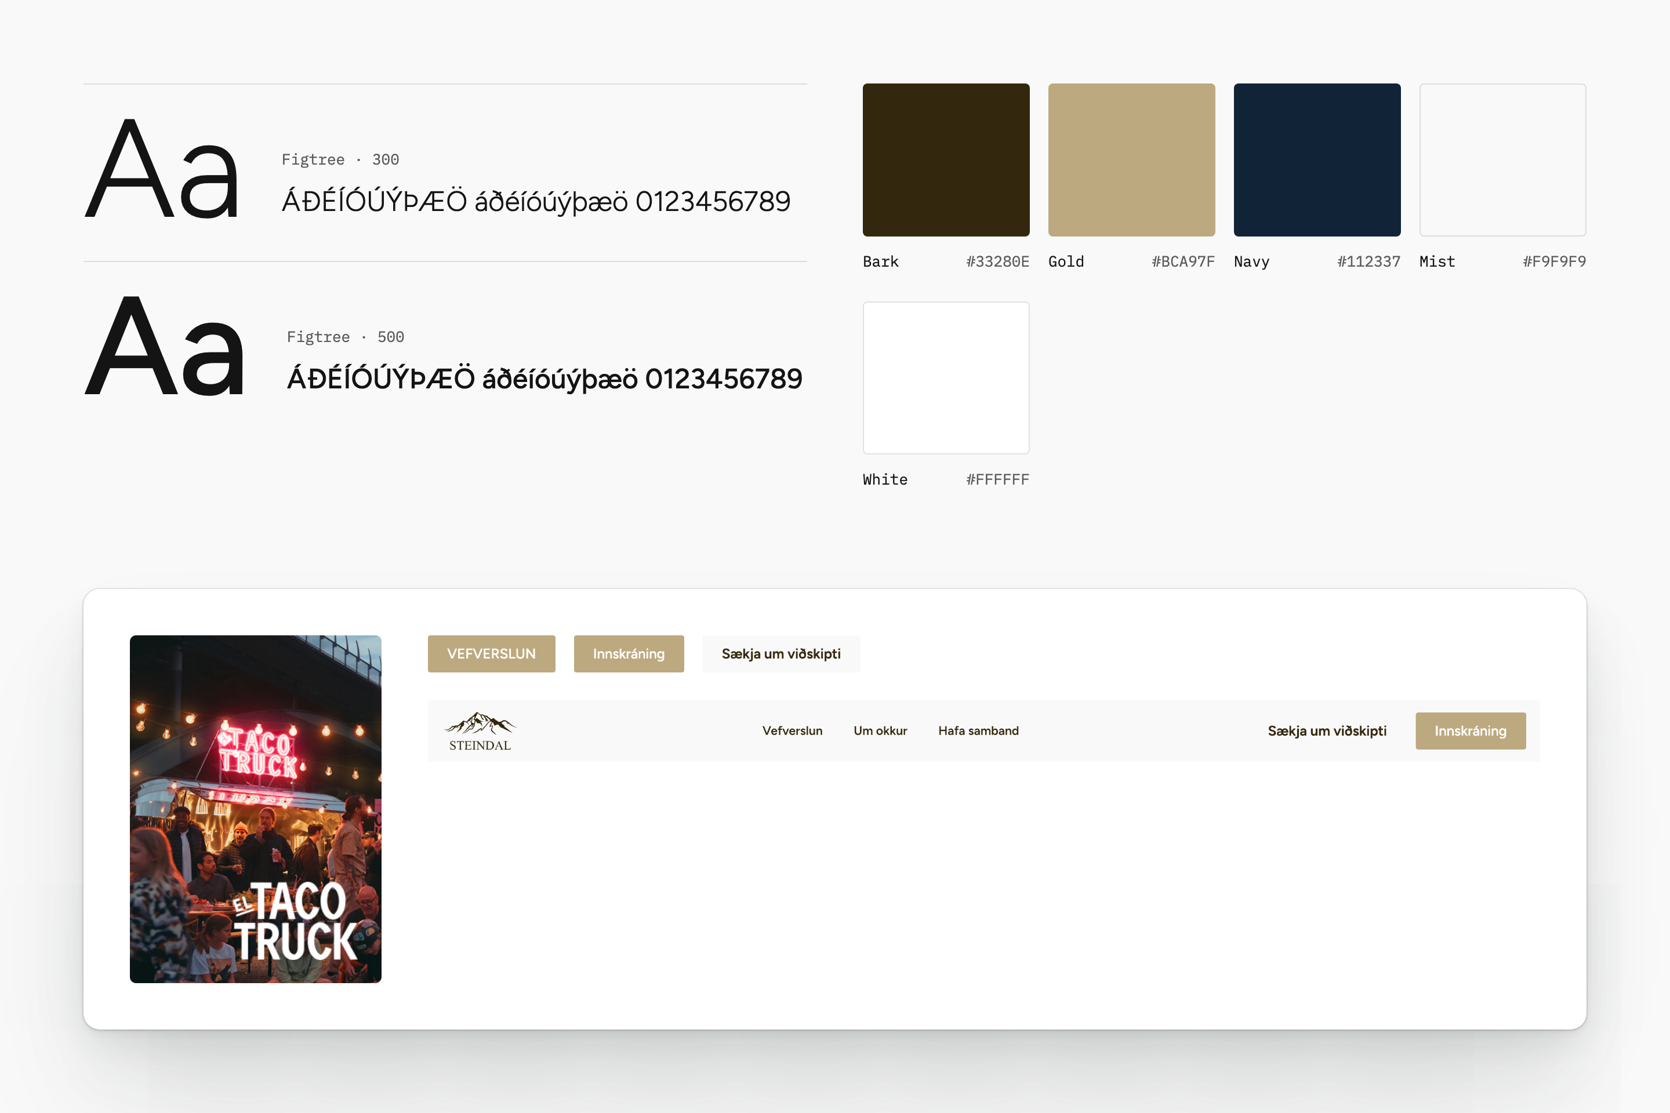Screen dimensions: 1670x1113
Task: Click the Figtree · 300 label
Action: coord(340,160)
